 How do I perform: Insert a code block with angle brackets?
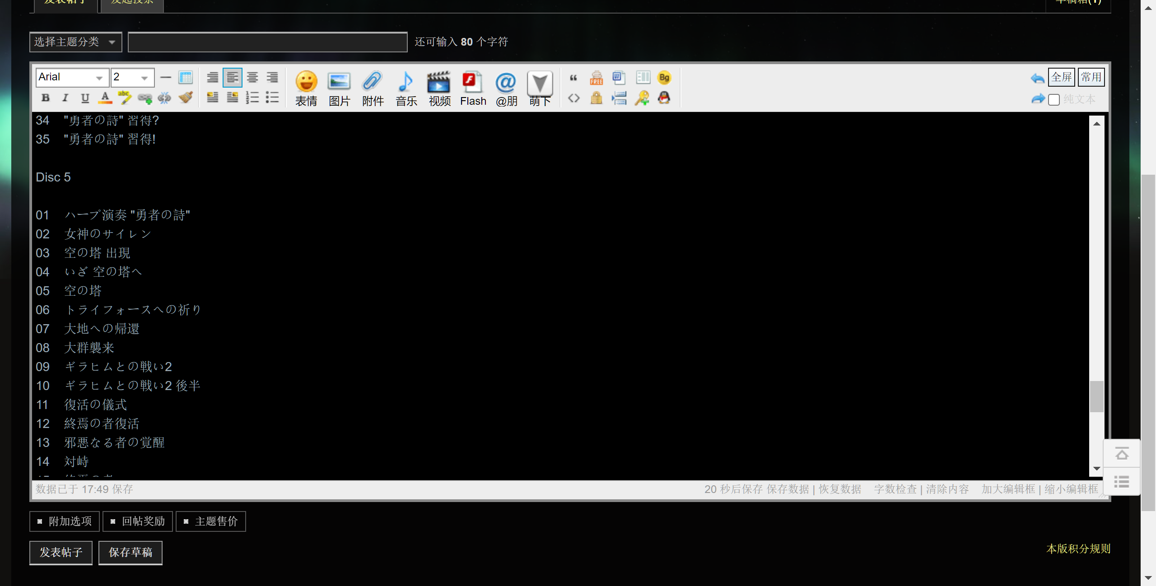573,98
